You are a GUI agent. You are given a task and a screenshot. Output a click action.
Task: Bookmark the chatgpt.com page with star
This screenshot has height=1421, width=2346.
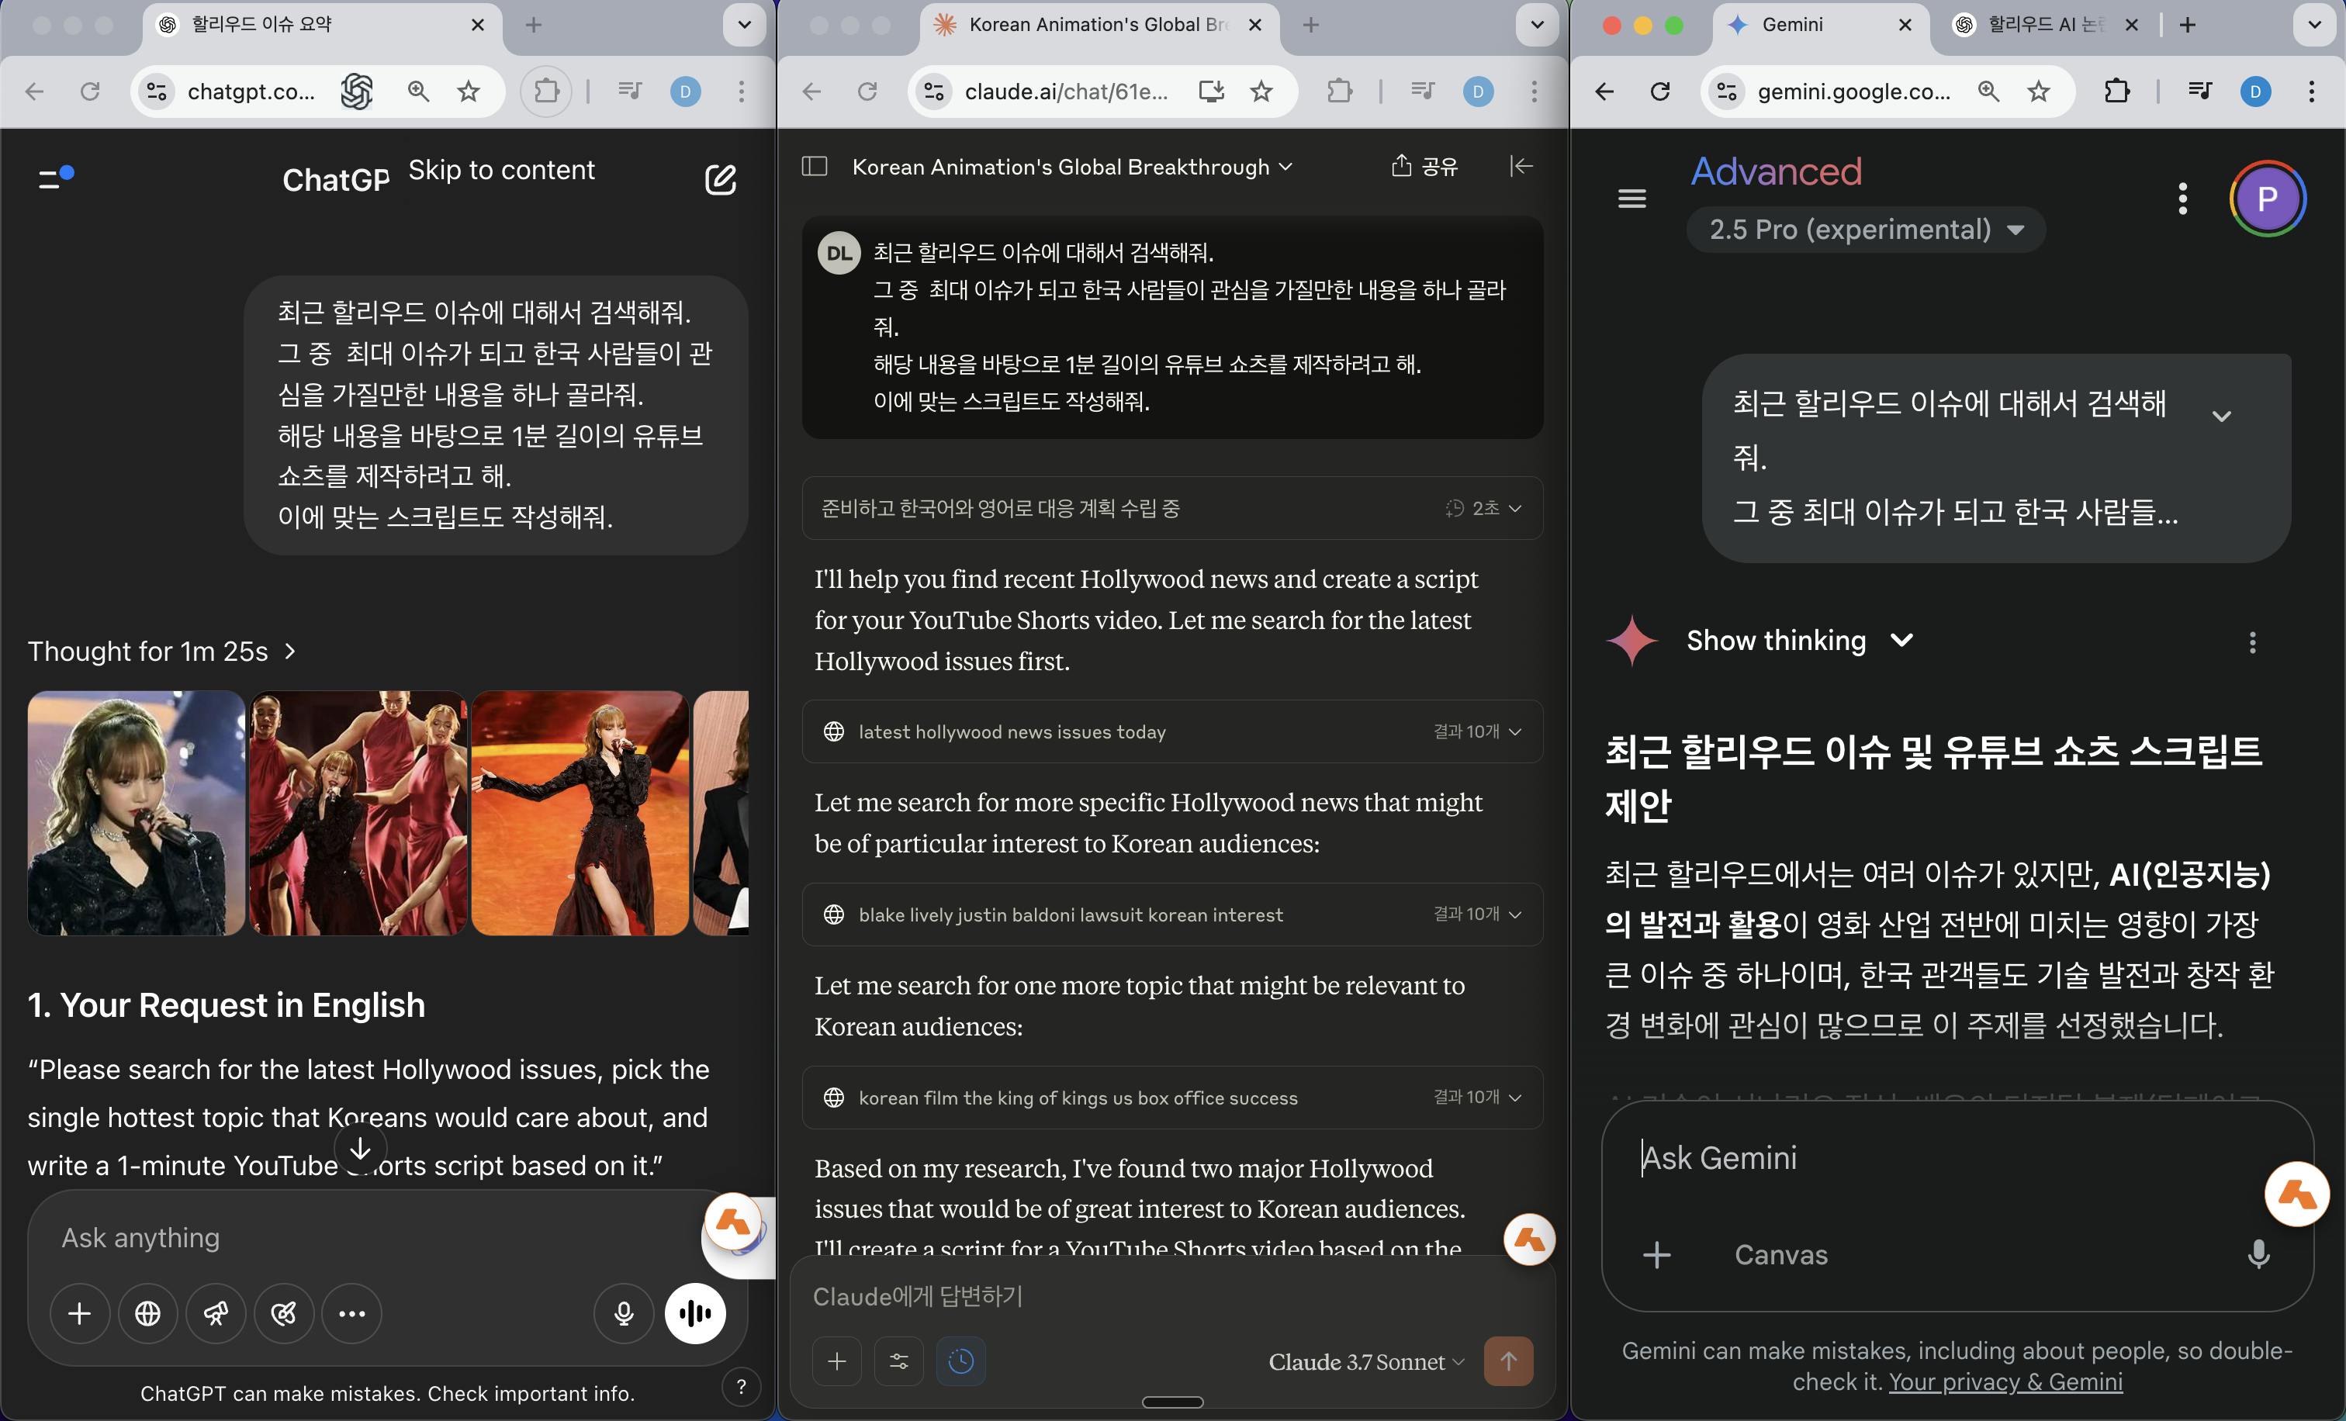tap(469, 92)
